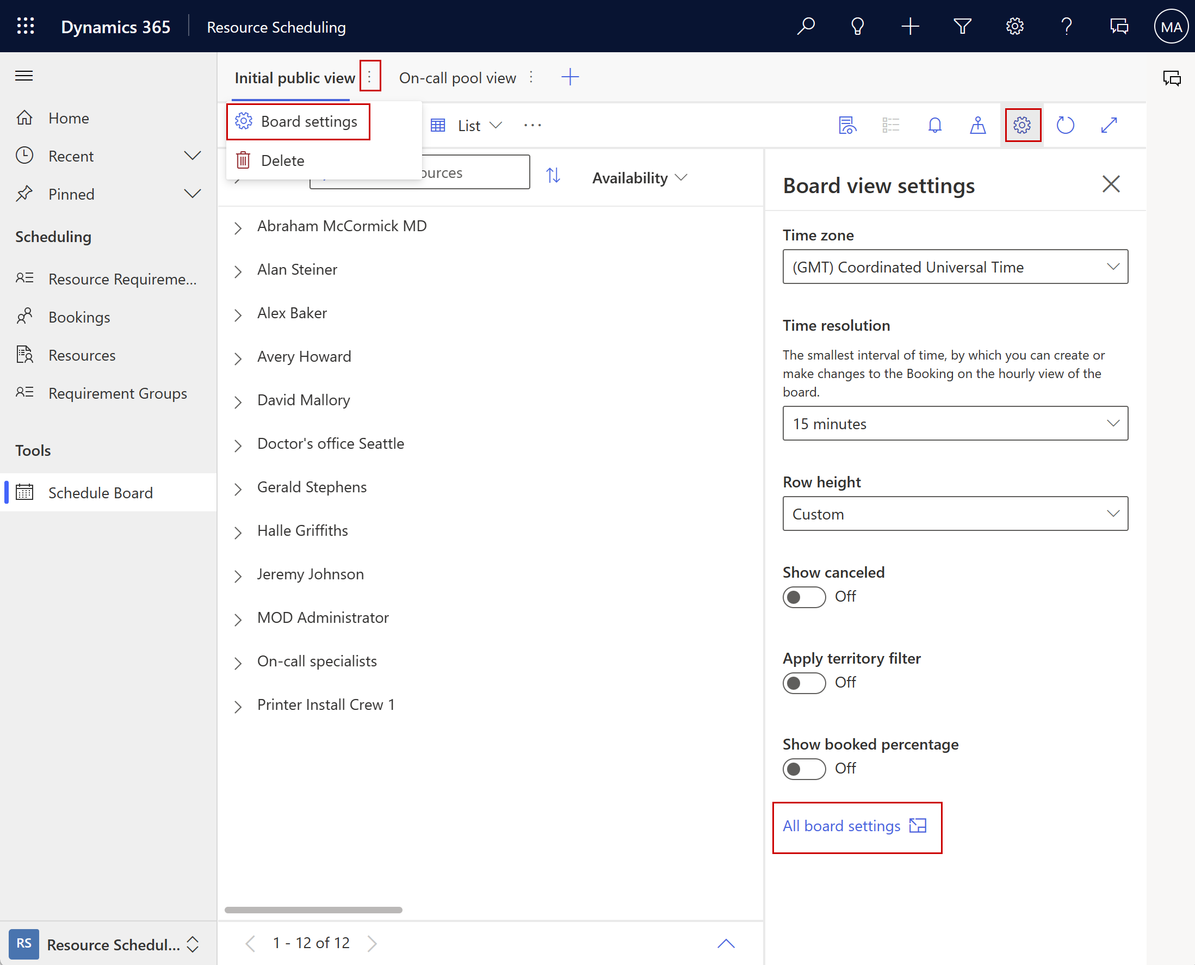Select the Delete option from context menu

point(282,160)
